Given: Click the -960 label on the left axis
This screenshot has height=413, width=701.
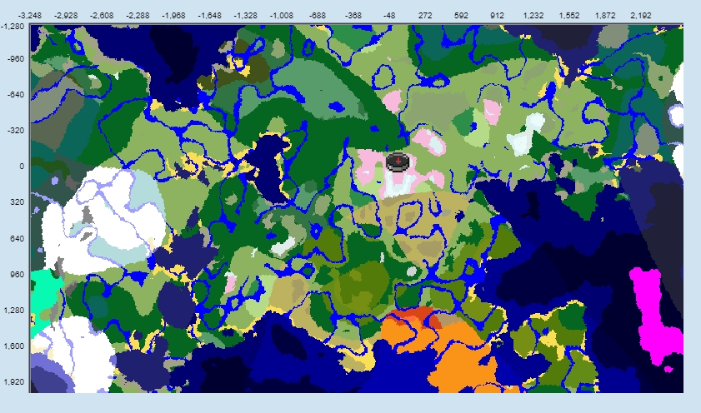Looking at the screenshot, I should click(x=16, y=59).
